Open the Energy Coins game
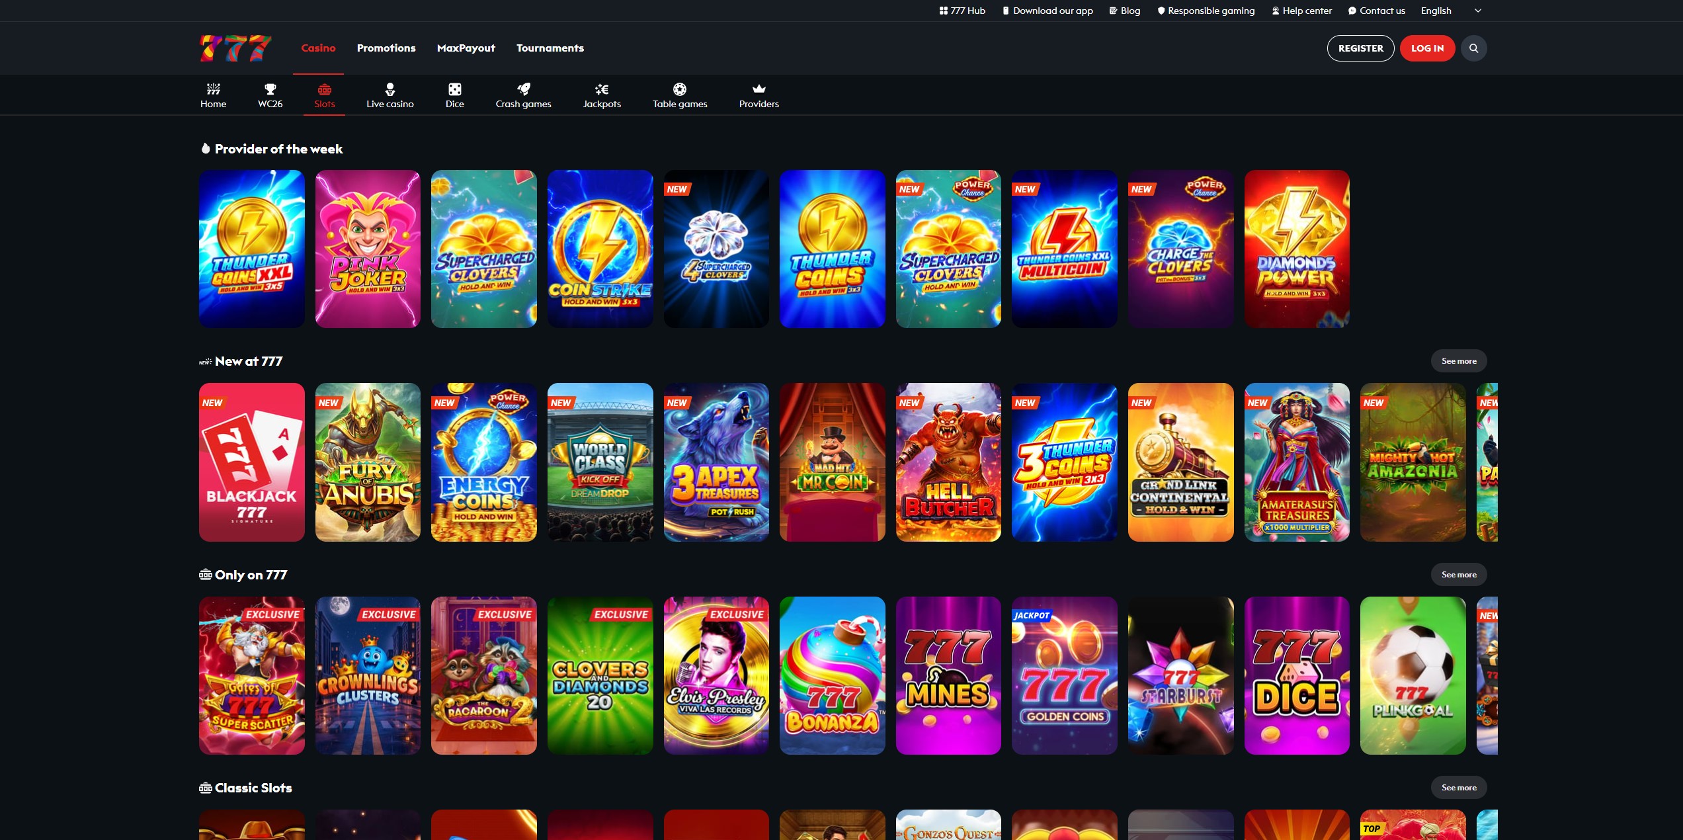 pos(484,462)
